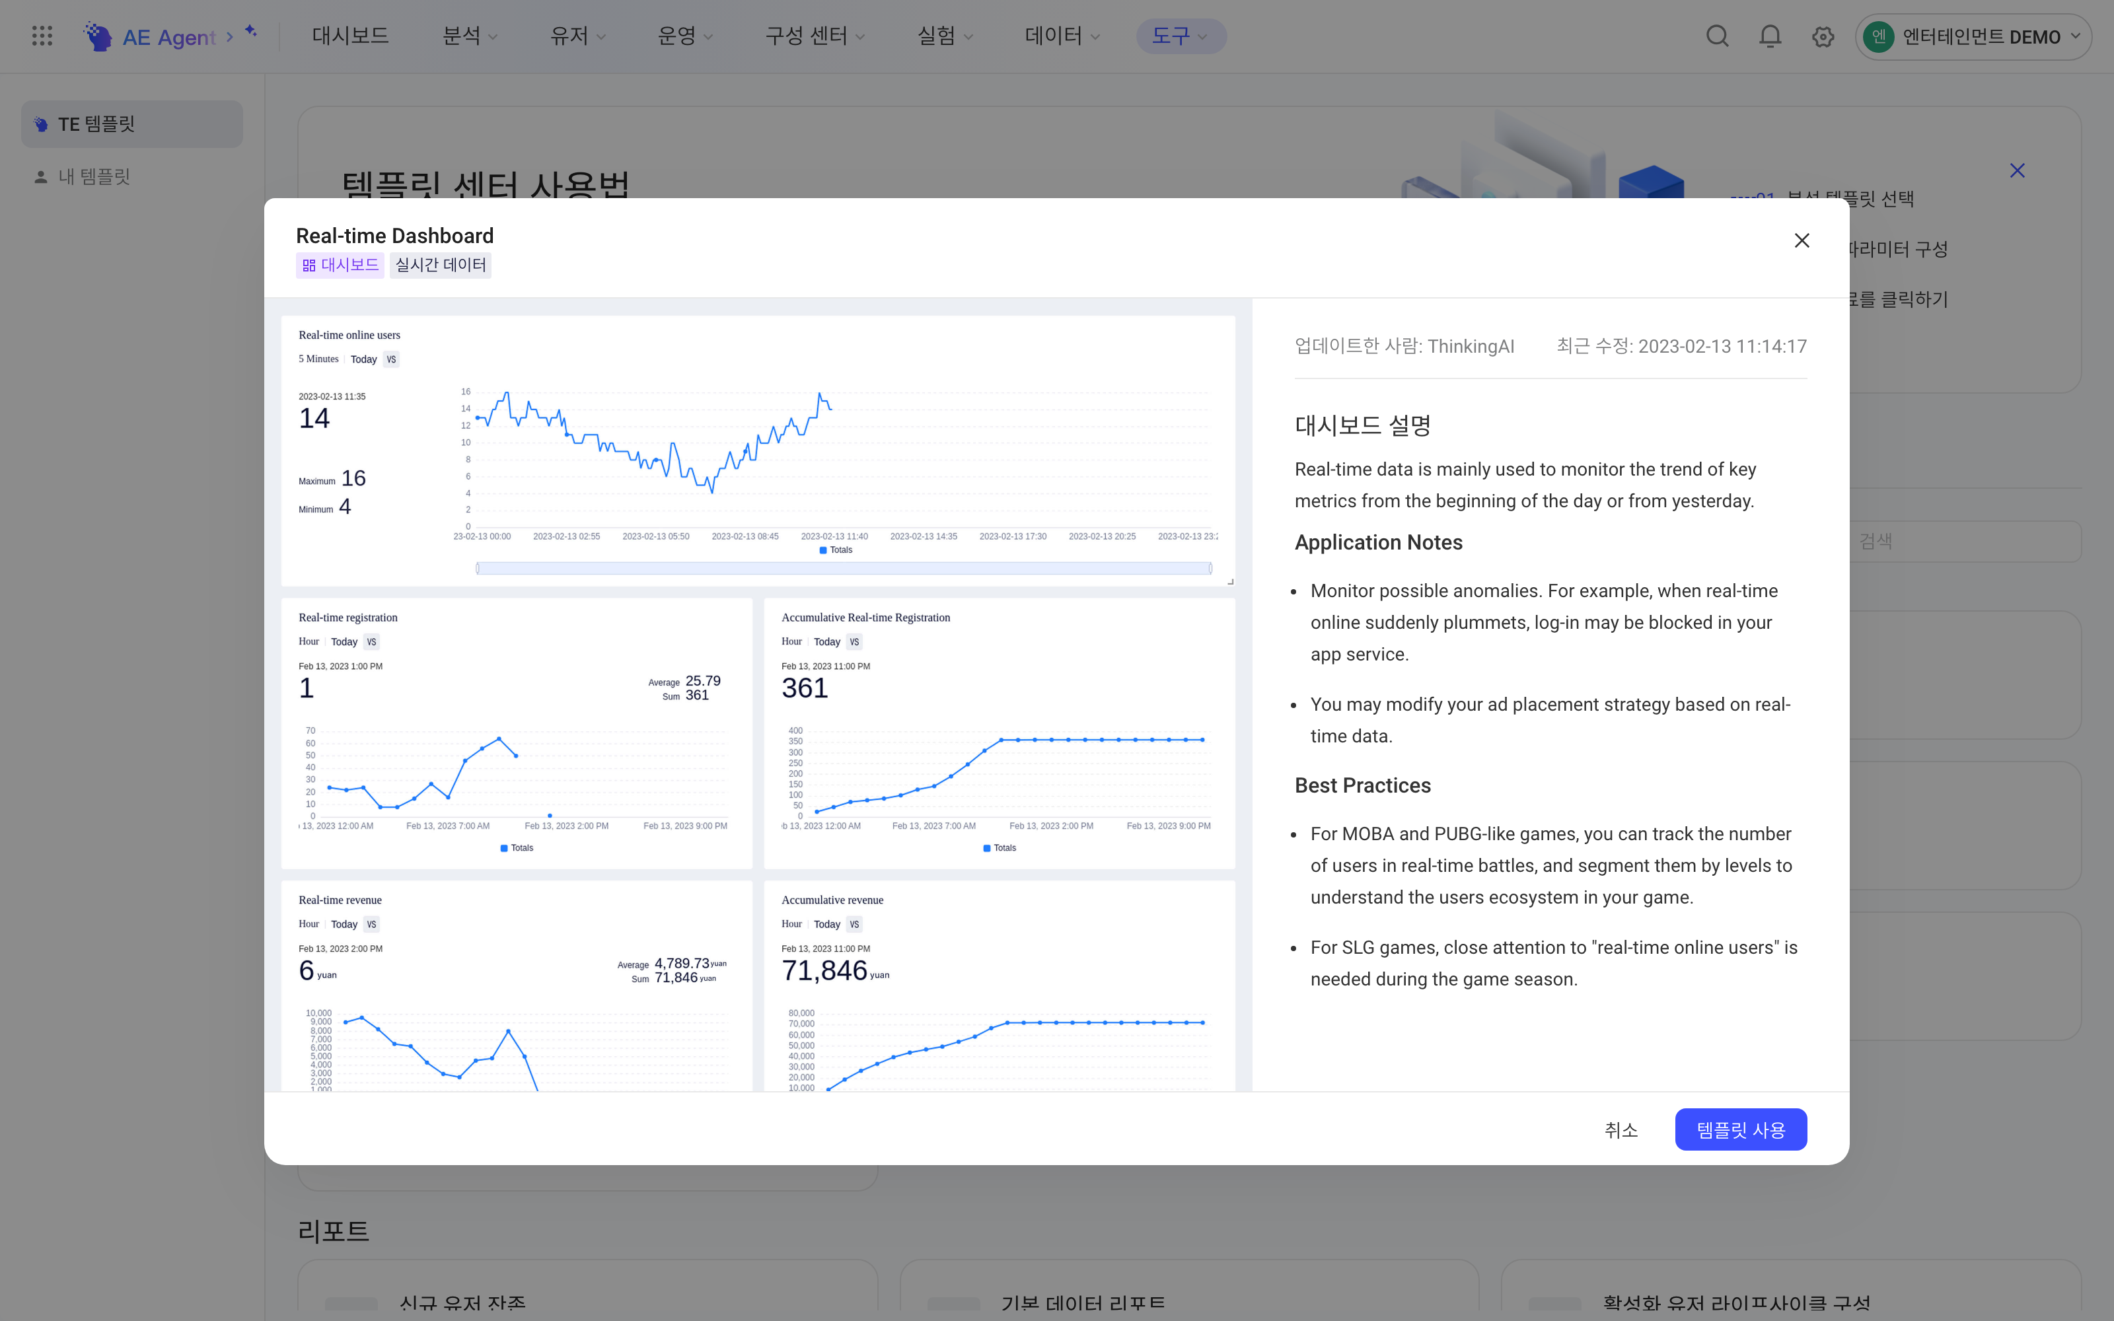Dismiss the 템플릿 센터 사용법 banner
This screenshot has height=1321, width=2114.
click(2017, 170)
